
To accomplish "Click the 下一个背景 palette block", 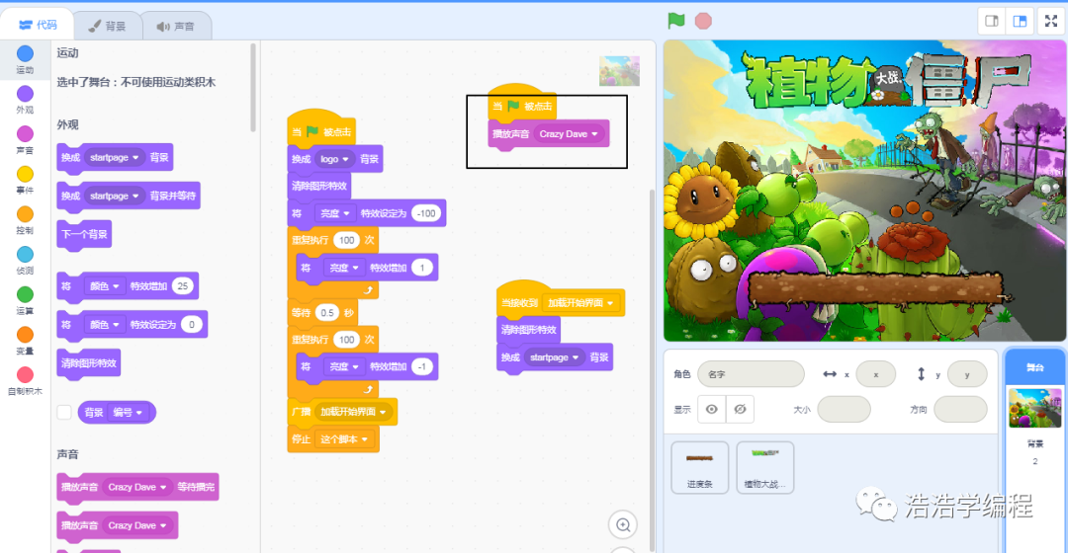I will [84, 235].
